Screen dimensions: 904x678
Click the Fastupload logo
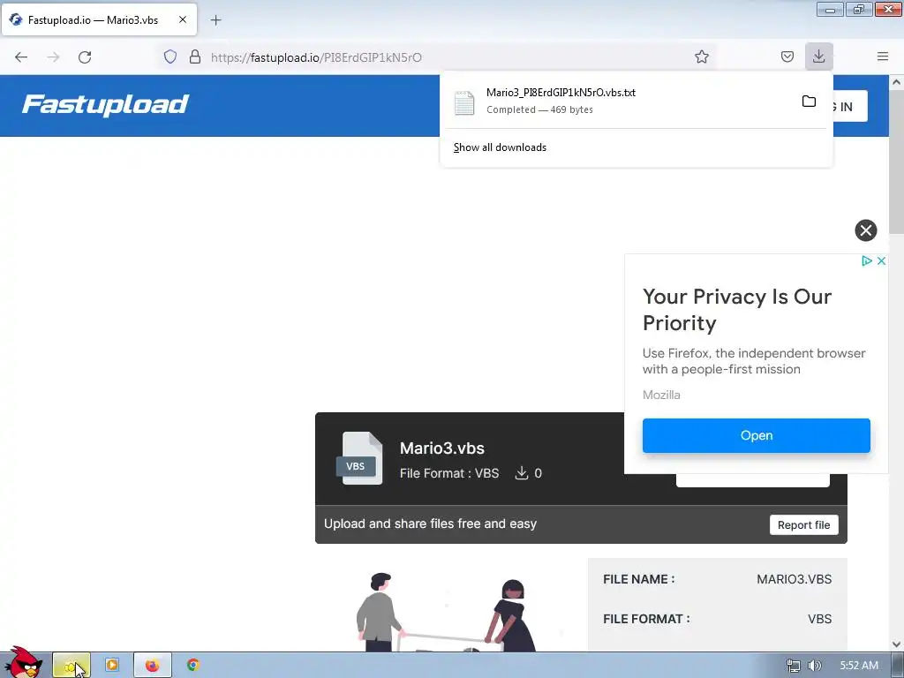(x=106, y=104)
